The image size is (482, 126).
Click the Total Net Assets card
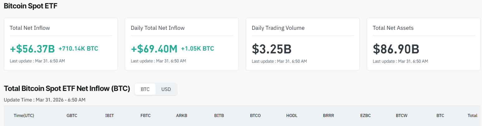(424, 44)
